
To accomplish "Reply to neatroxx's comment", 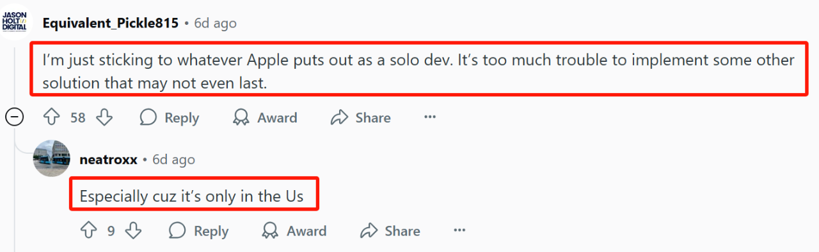I will [x=199, y=231].
